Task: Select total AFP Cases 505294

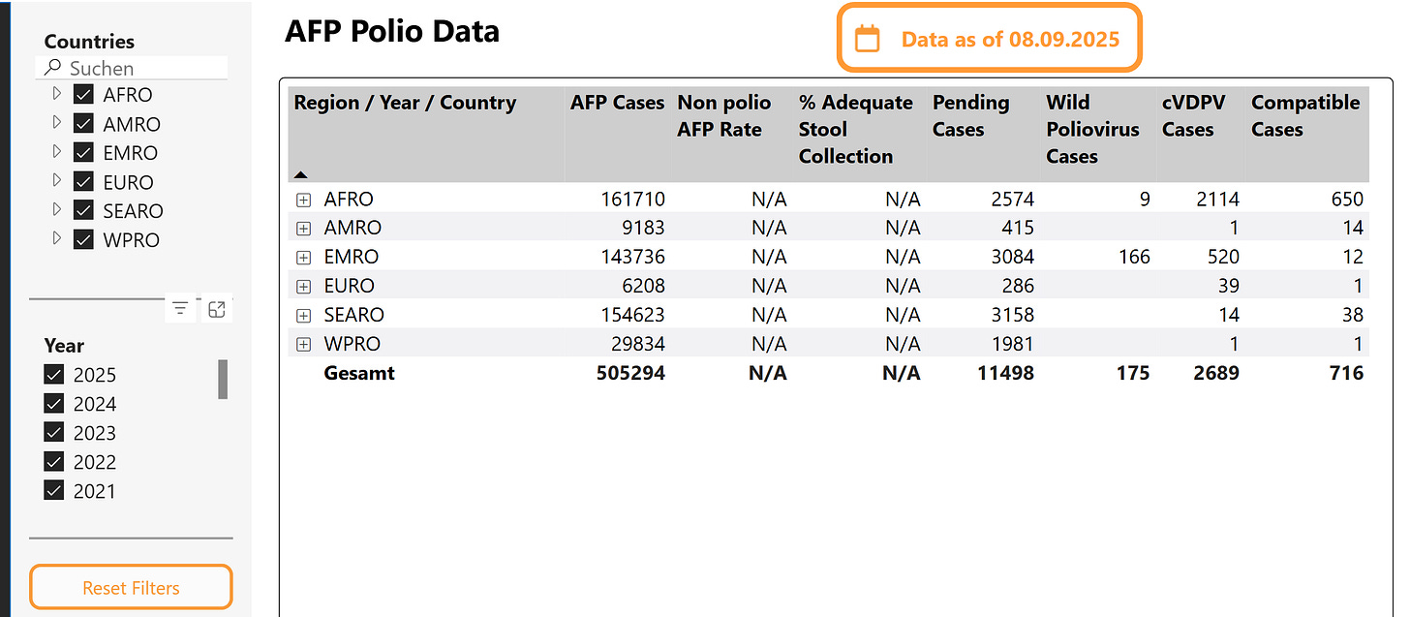Action: click(x=631, y=373)
